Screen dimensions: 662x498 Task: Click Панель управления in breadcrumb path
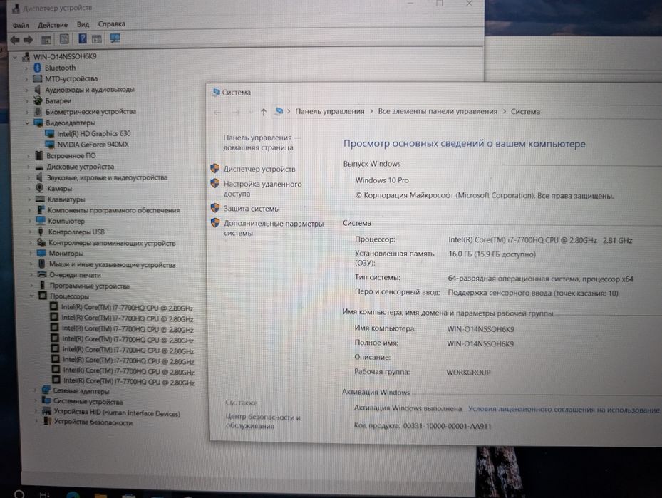pyautogui.click(x=329, y=111)
